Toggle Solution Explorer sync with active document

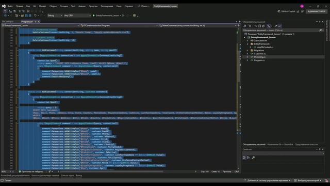[256, 26]
